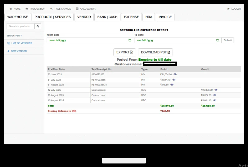Image resolution: width=248 pixels, height=167 pixels.
Task: Focus the Search in products field
Action: (20, 26)
